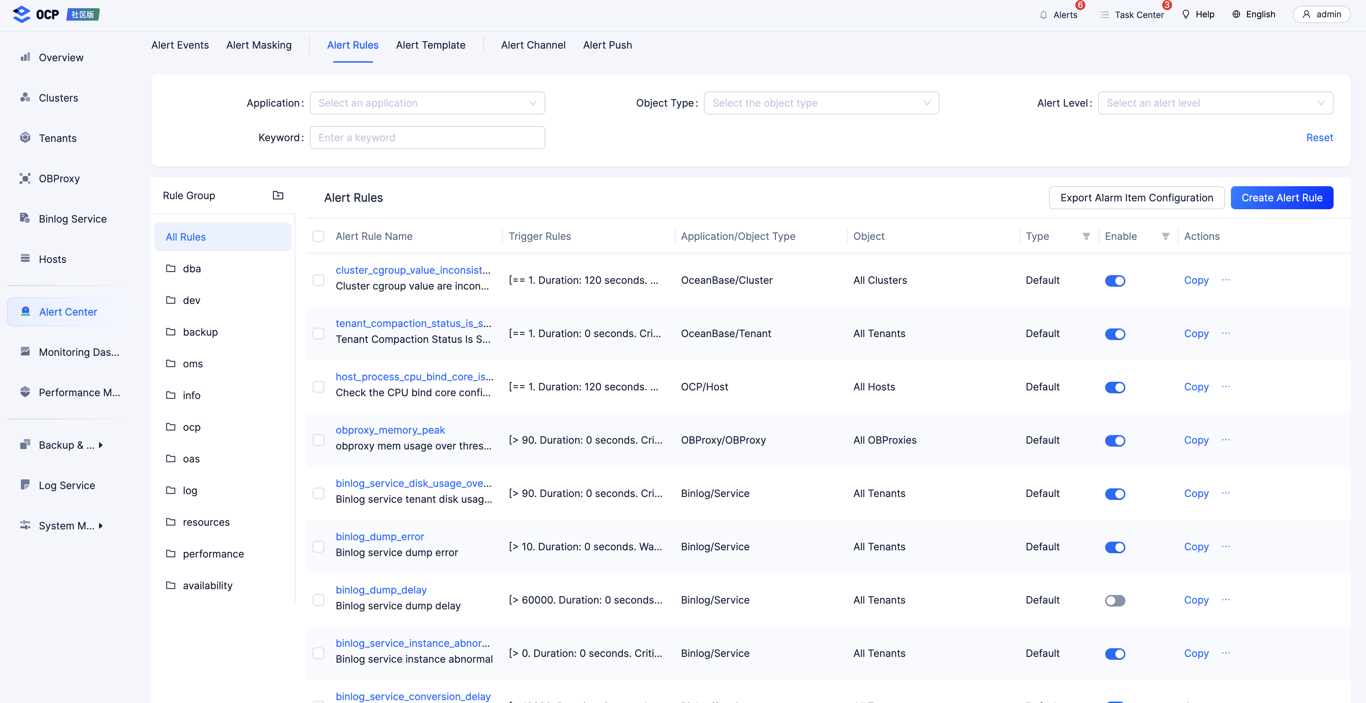Click the Tenants sidebar icon

[x=25, y=137]
